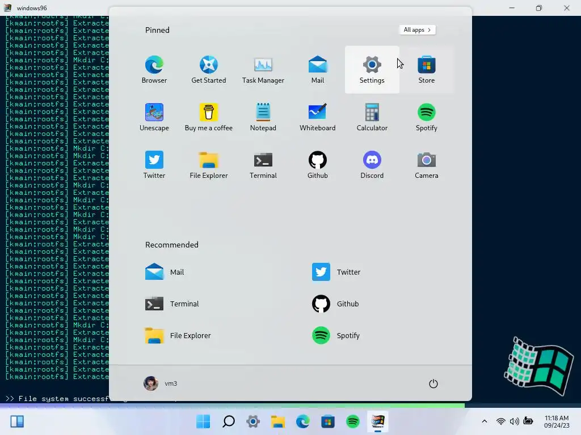The width and height of the screenshot is (581, 435).
Task: Open pinned Spotify app
Action: 427,117
